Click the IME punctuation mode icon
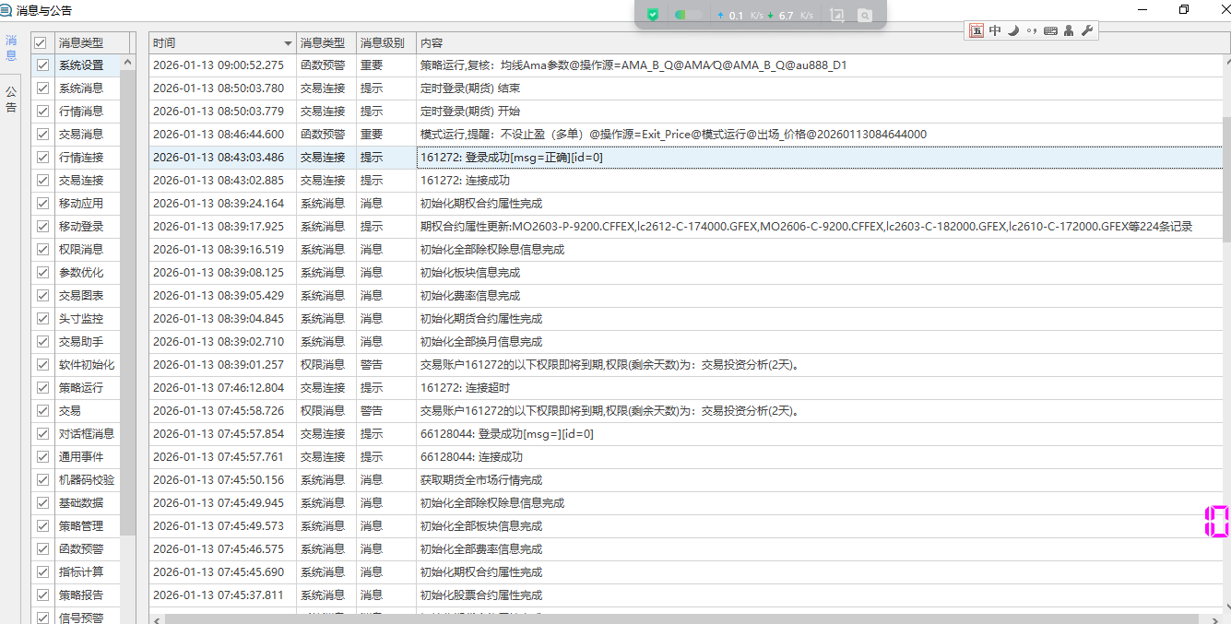1231x624 pixels. (x=1032, y=30)
